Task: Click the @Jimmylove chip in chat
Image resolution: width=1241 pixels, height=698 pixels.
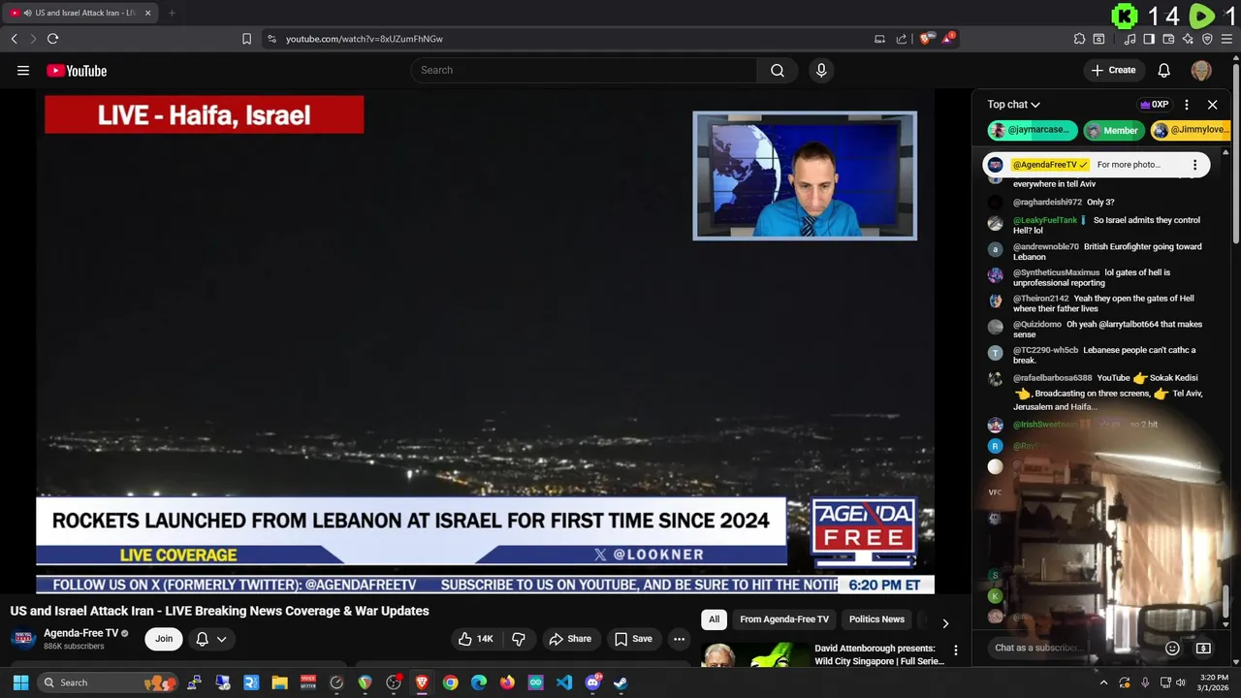Action: [x=1190, y=130]
